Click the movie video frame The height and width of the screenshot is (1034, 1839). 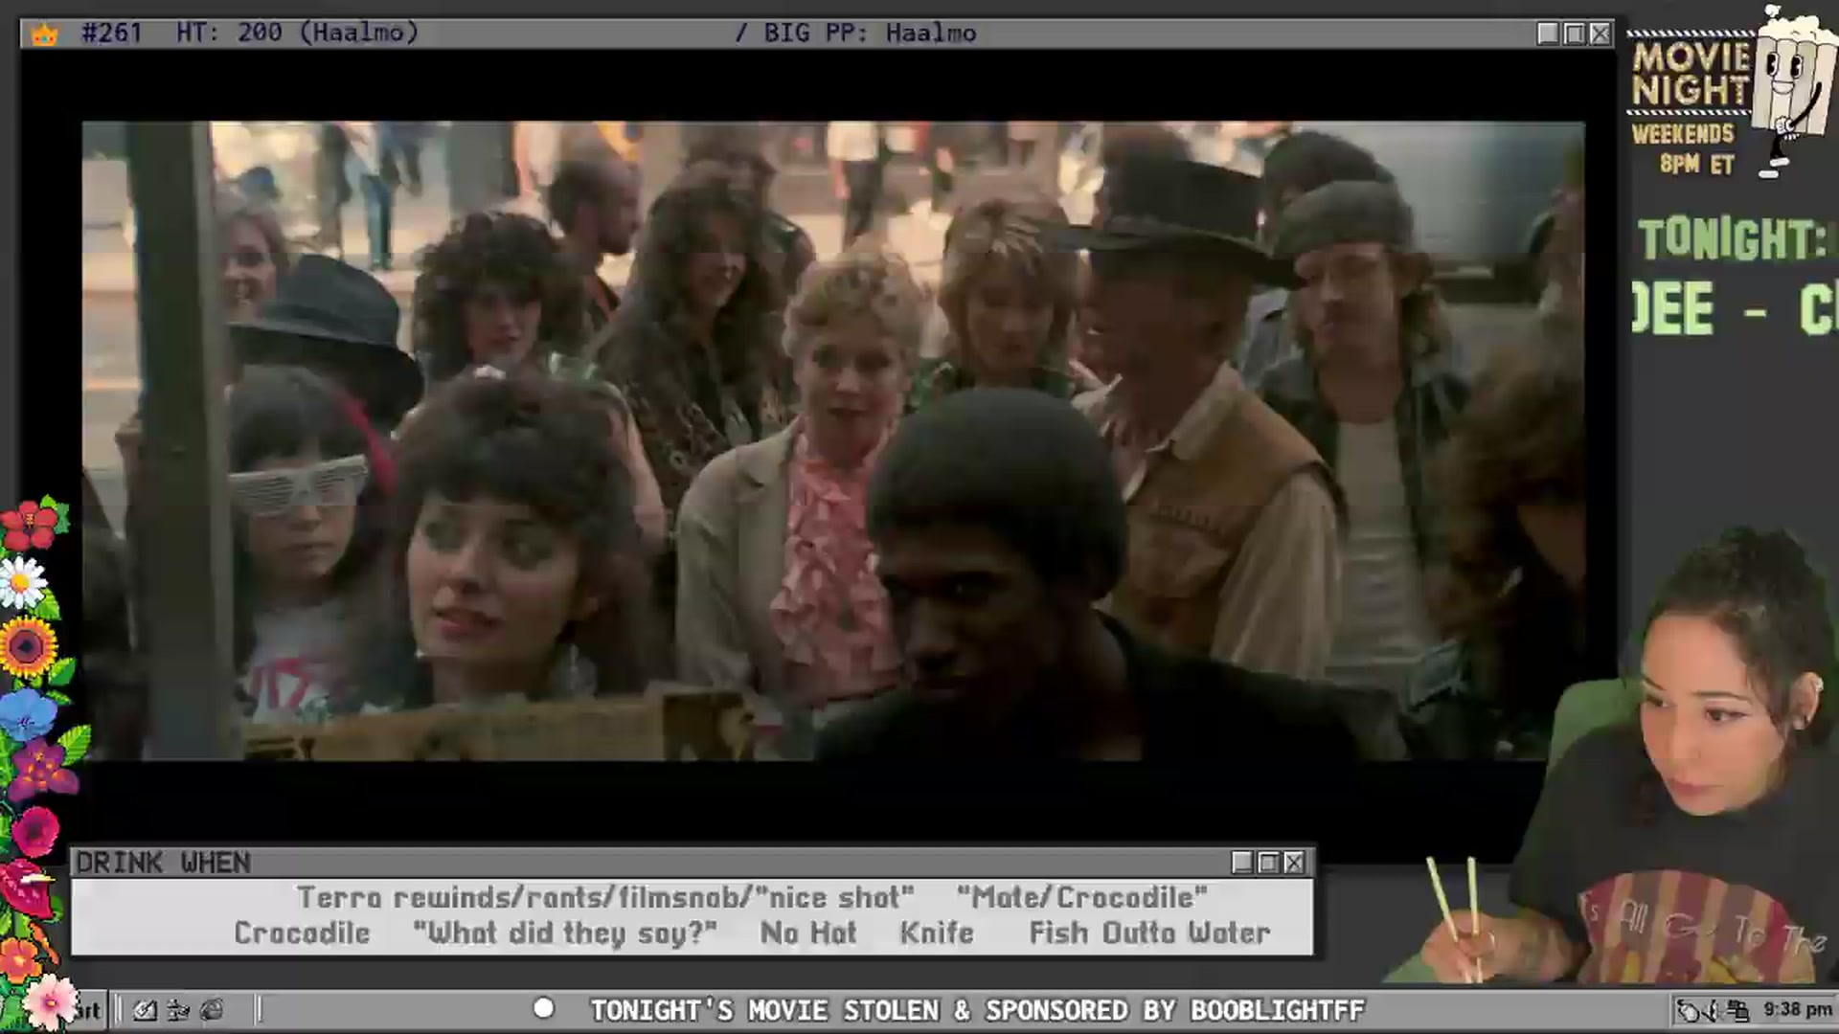(x=832, y=440)
